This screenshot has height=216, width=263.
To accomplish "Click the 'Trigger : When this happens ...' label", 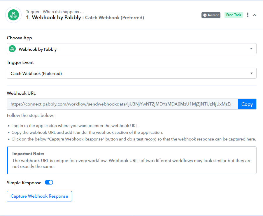I will 55,12.
